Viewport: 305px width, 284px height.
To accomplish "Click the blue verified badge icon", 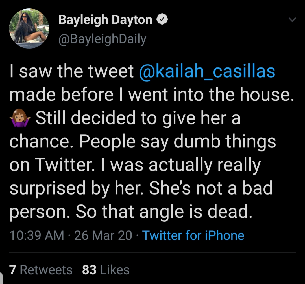I will coord(162,20).
